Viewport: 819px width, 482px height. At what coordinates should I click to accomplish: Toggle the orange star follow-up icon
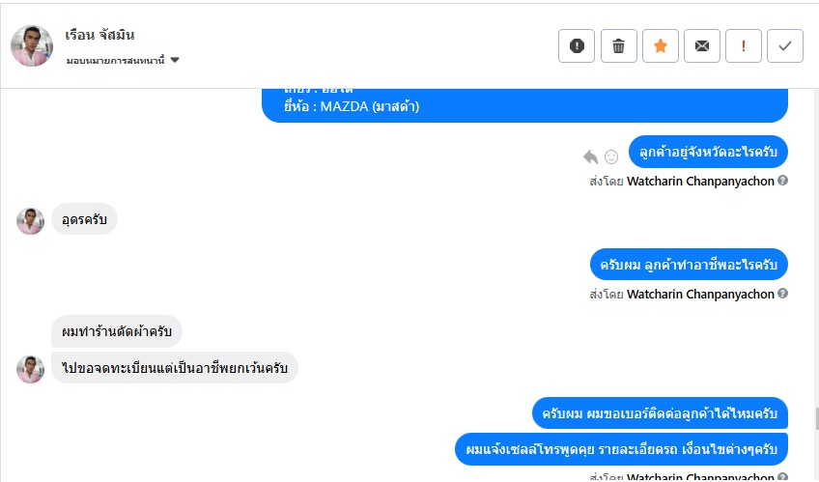coord(661,46)
